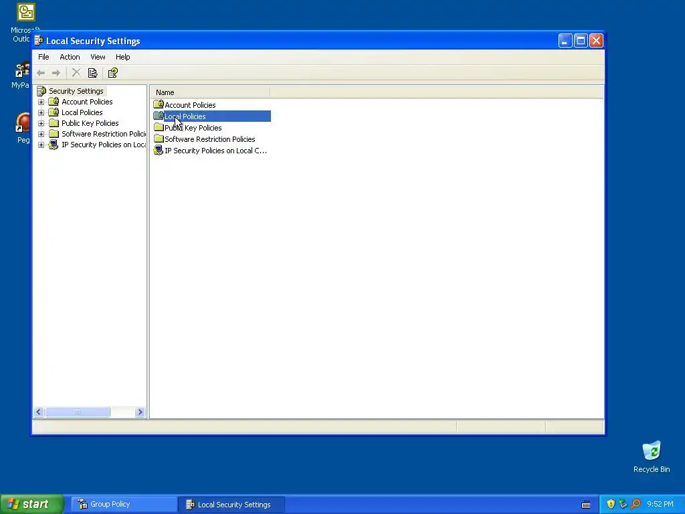Select Software Restriction Policies text in right pane

point(209,139)
